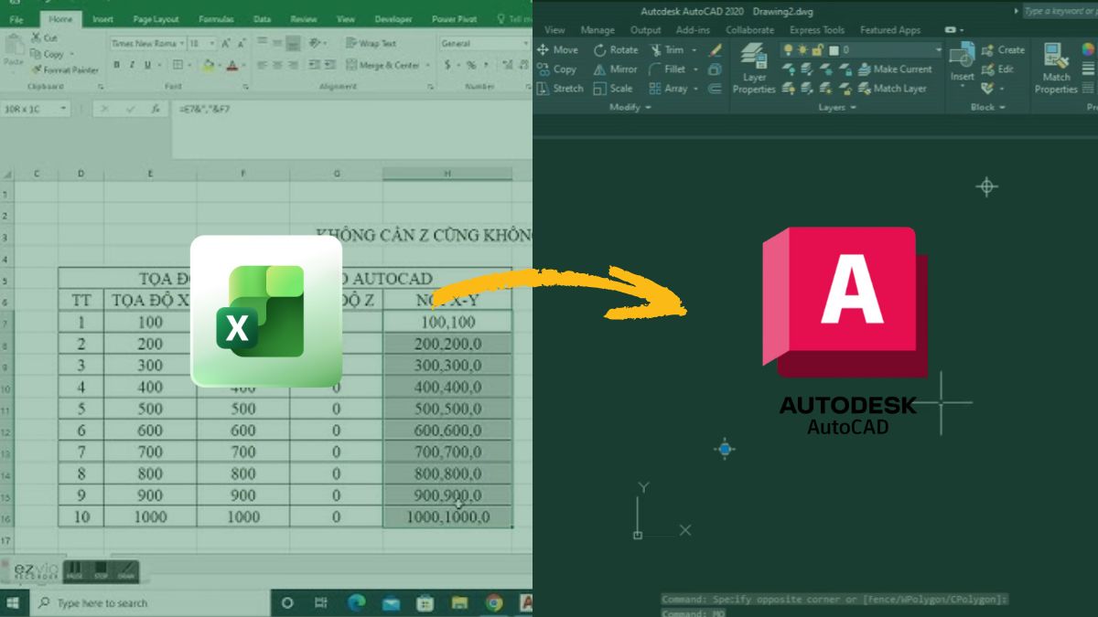Expand the Array tool dropdown arrow
The height and width of the screenshot is (617, 1098).
(x=696, y=88)
